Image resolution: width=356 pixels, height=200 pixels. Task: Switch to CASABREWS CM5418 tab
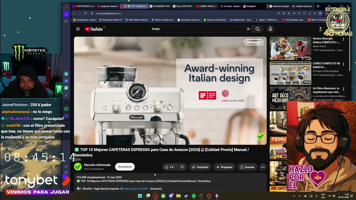pos(160,6)
